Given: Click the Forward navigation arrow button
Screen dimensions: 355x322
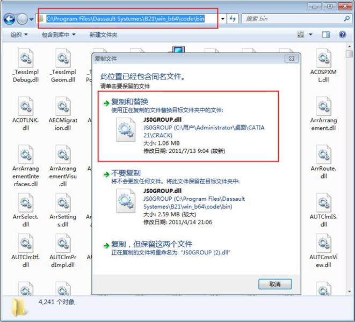Looking at the screenshot, I should click(x=22, y=19).
